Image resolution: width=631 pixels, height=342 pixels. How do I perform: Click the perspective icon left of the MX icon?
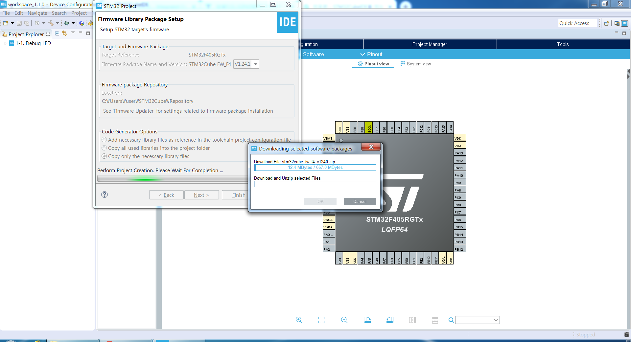coord(617,23)
